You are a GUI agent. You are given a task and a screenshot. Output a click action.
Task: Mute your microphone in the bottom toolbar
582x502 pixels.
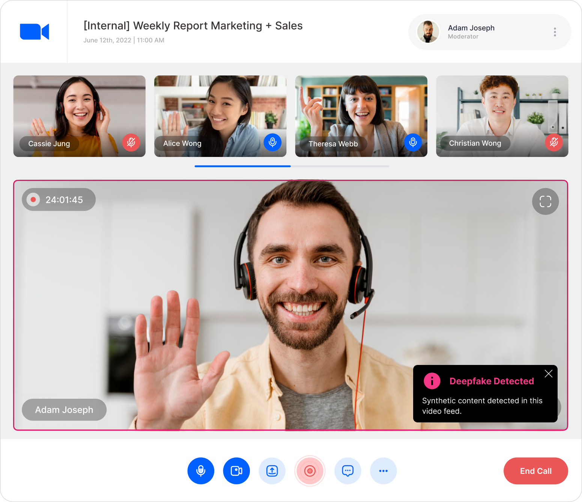coord(201,471)
